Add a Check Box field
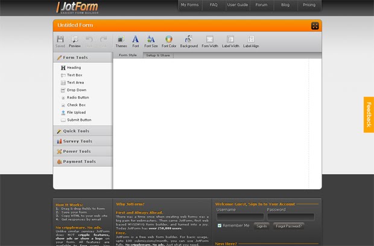 click(x=73, y=105)
